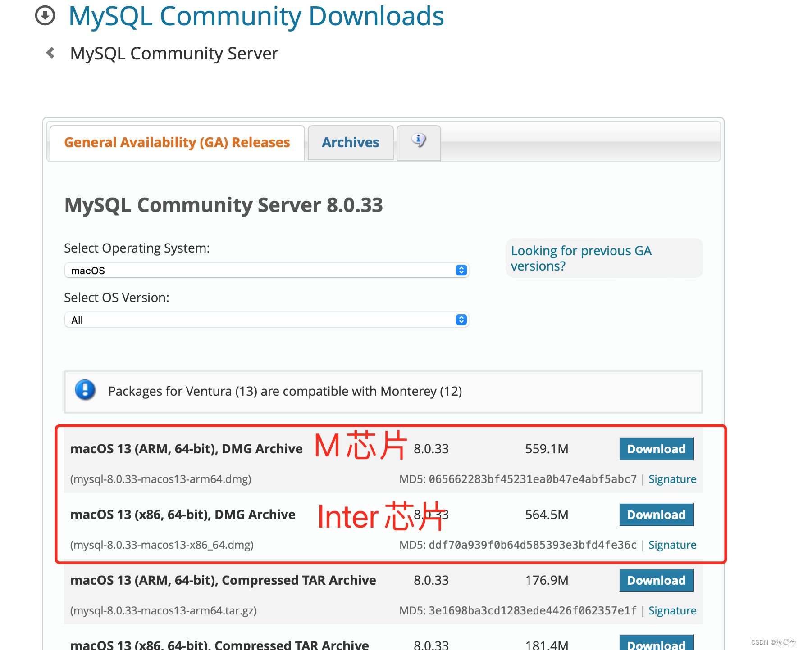Open Signature link for arm64.tar.gz package

[672, 610]
